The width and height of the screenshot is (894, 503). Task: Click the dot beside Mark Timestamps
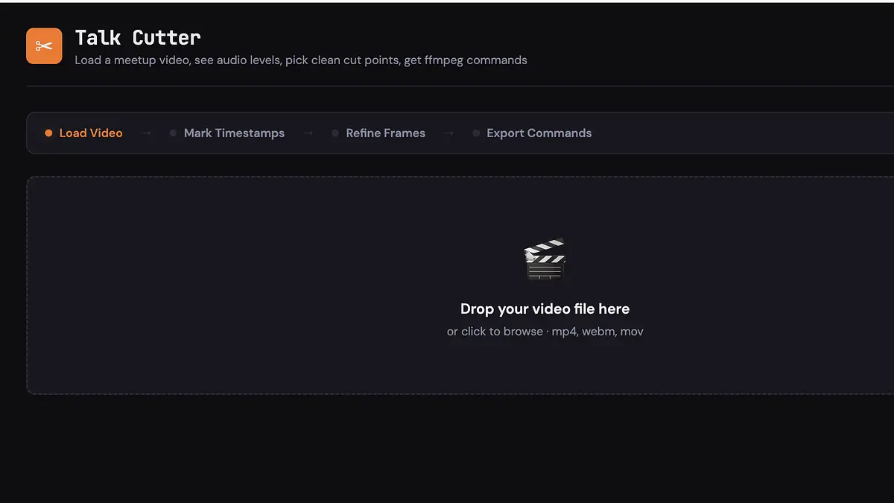pyautogui.click(x=173, y=133)
